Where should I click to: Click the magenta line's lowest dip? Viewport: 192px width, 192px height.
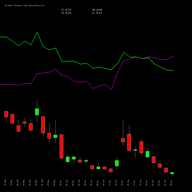111,89
